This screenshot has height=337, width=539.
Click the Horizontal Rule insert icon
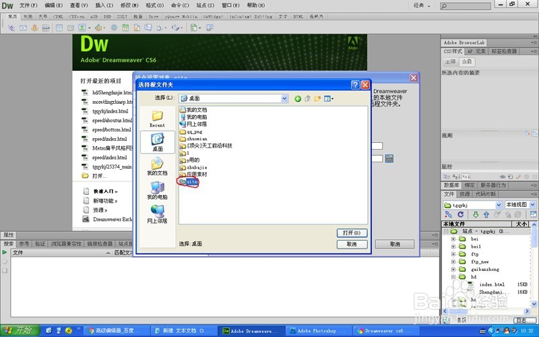point(46,28)
